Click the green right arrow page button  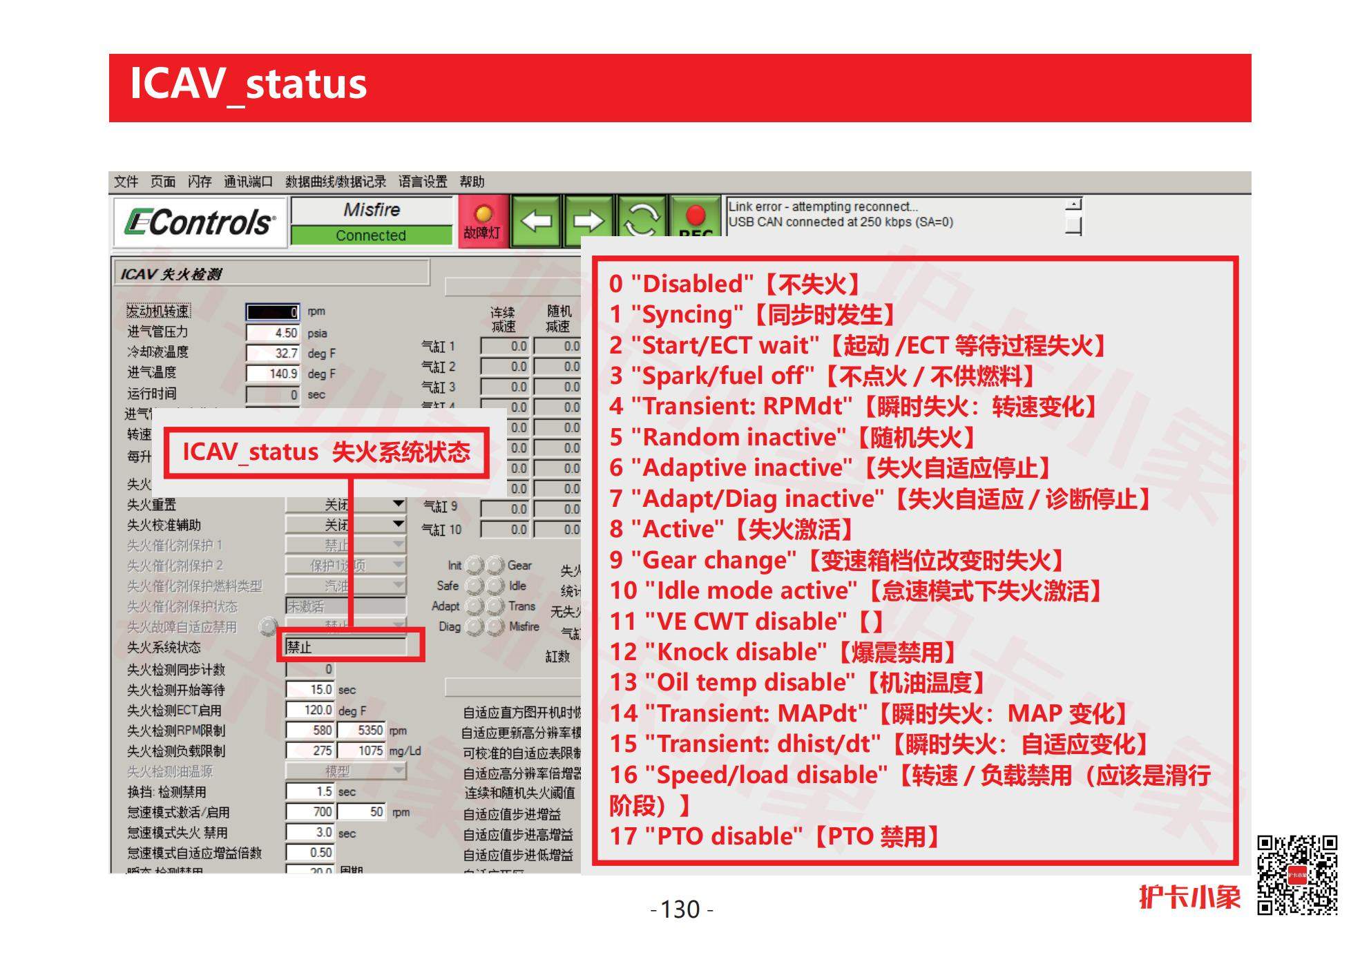point(588,221)
